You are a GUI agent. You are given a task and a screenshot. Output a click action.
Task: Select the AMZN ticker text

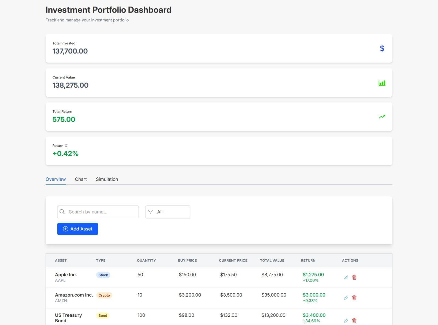[61, 300]
